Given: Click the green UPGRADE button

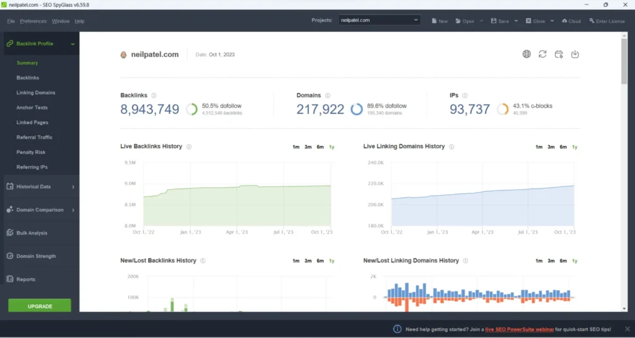Looking at the screenshot, I should (40, 306).
